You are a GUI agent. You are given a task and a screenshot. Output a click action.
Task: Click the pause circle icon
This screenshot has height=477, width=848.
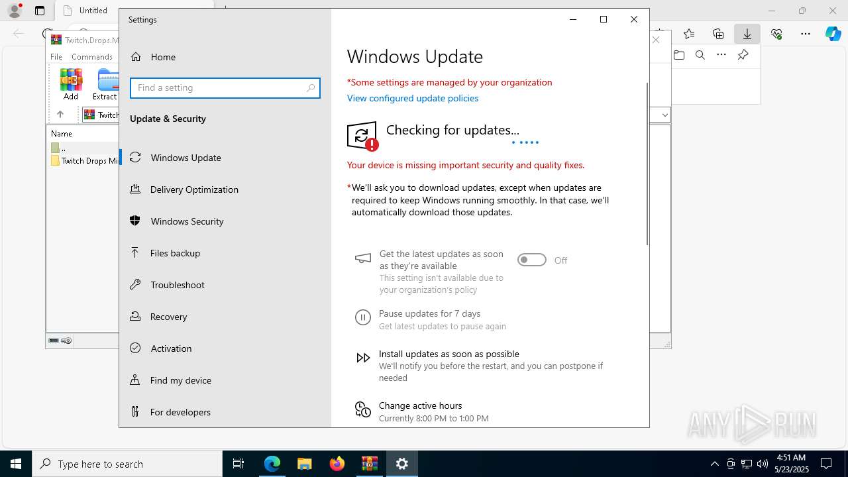[x=363, y=317]
